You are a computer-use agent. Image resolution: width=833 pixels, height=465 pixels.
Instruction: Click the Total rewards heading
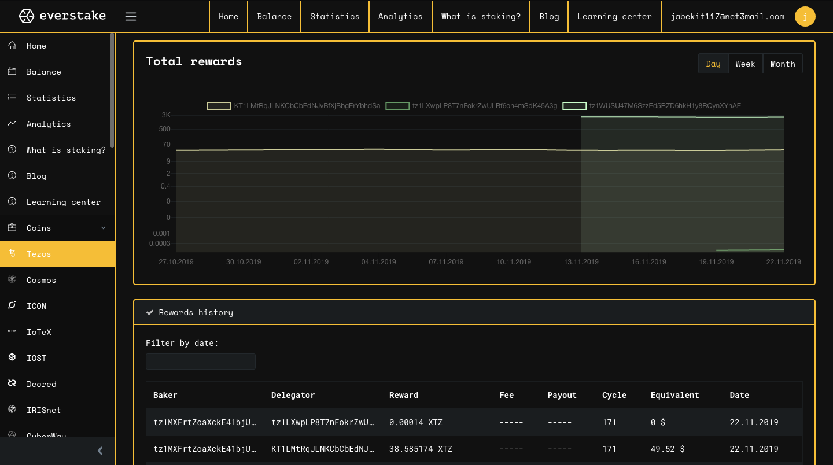(194, 61)
